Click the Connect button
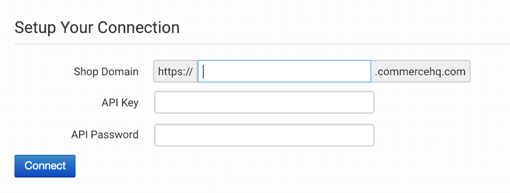Viewport: 510px width, 193px height. pyautogui.click(x=45, y=166)
